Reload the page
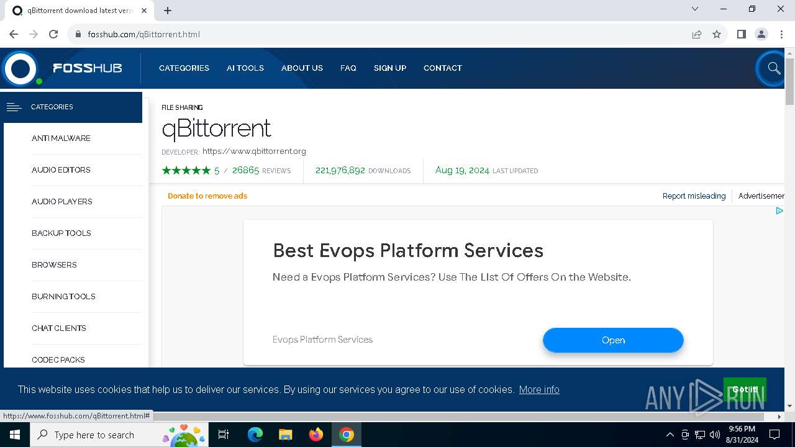Viewport: 795px width, 447px height. [x=53, y=34]
